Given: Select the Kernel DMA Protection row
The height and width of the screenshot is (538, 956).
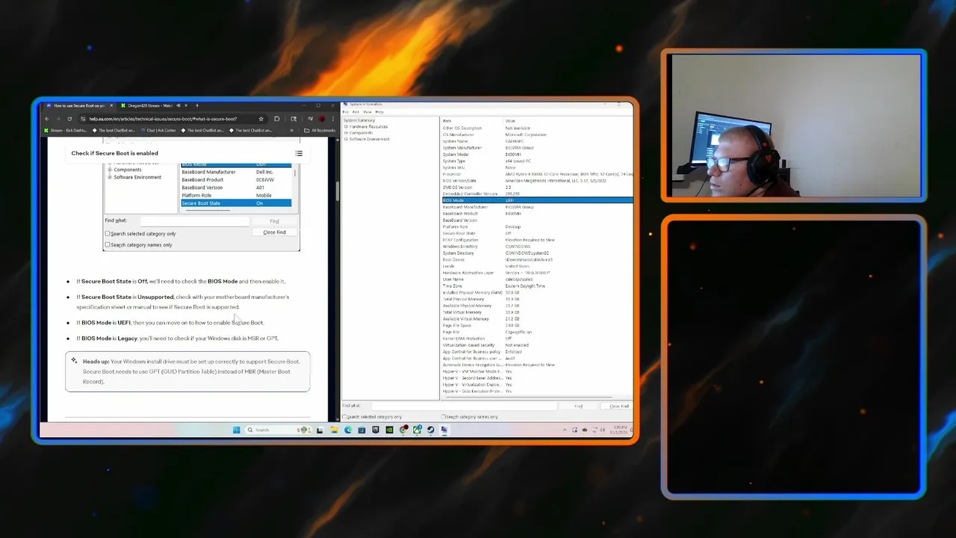Looking at the screenshot, I should coord(537,338).
